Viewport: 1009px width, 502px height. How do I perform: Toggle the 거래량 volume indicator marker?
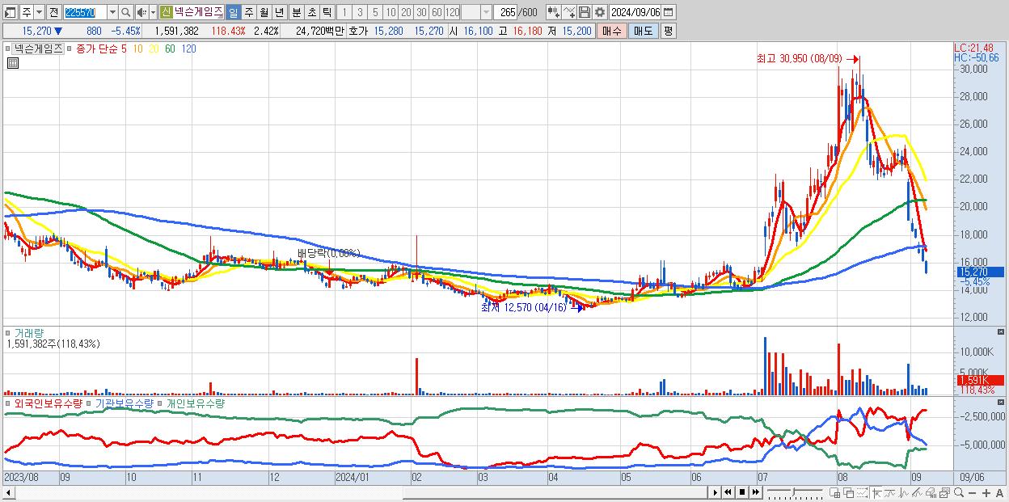[x=8, y=333]
